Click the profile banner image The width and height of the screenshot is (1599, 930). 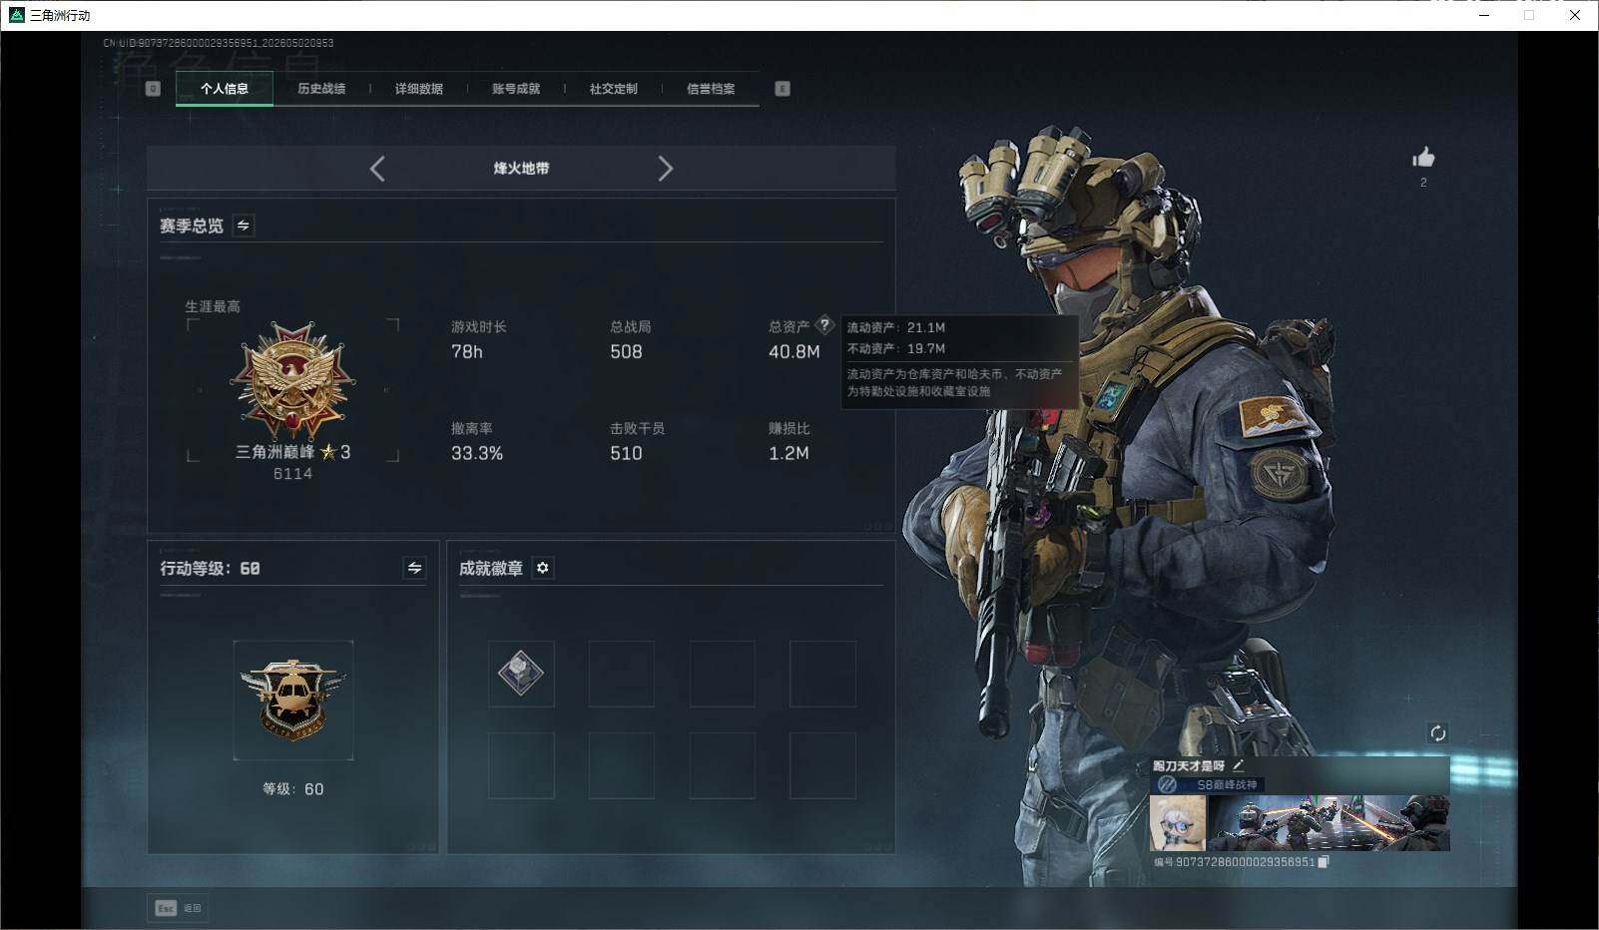tap(1329, 823)
